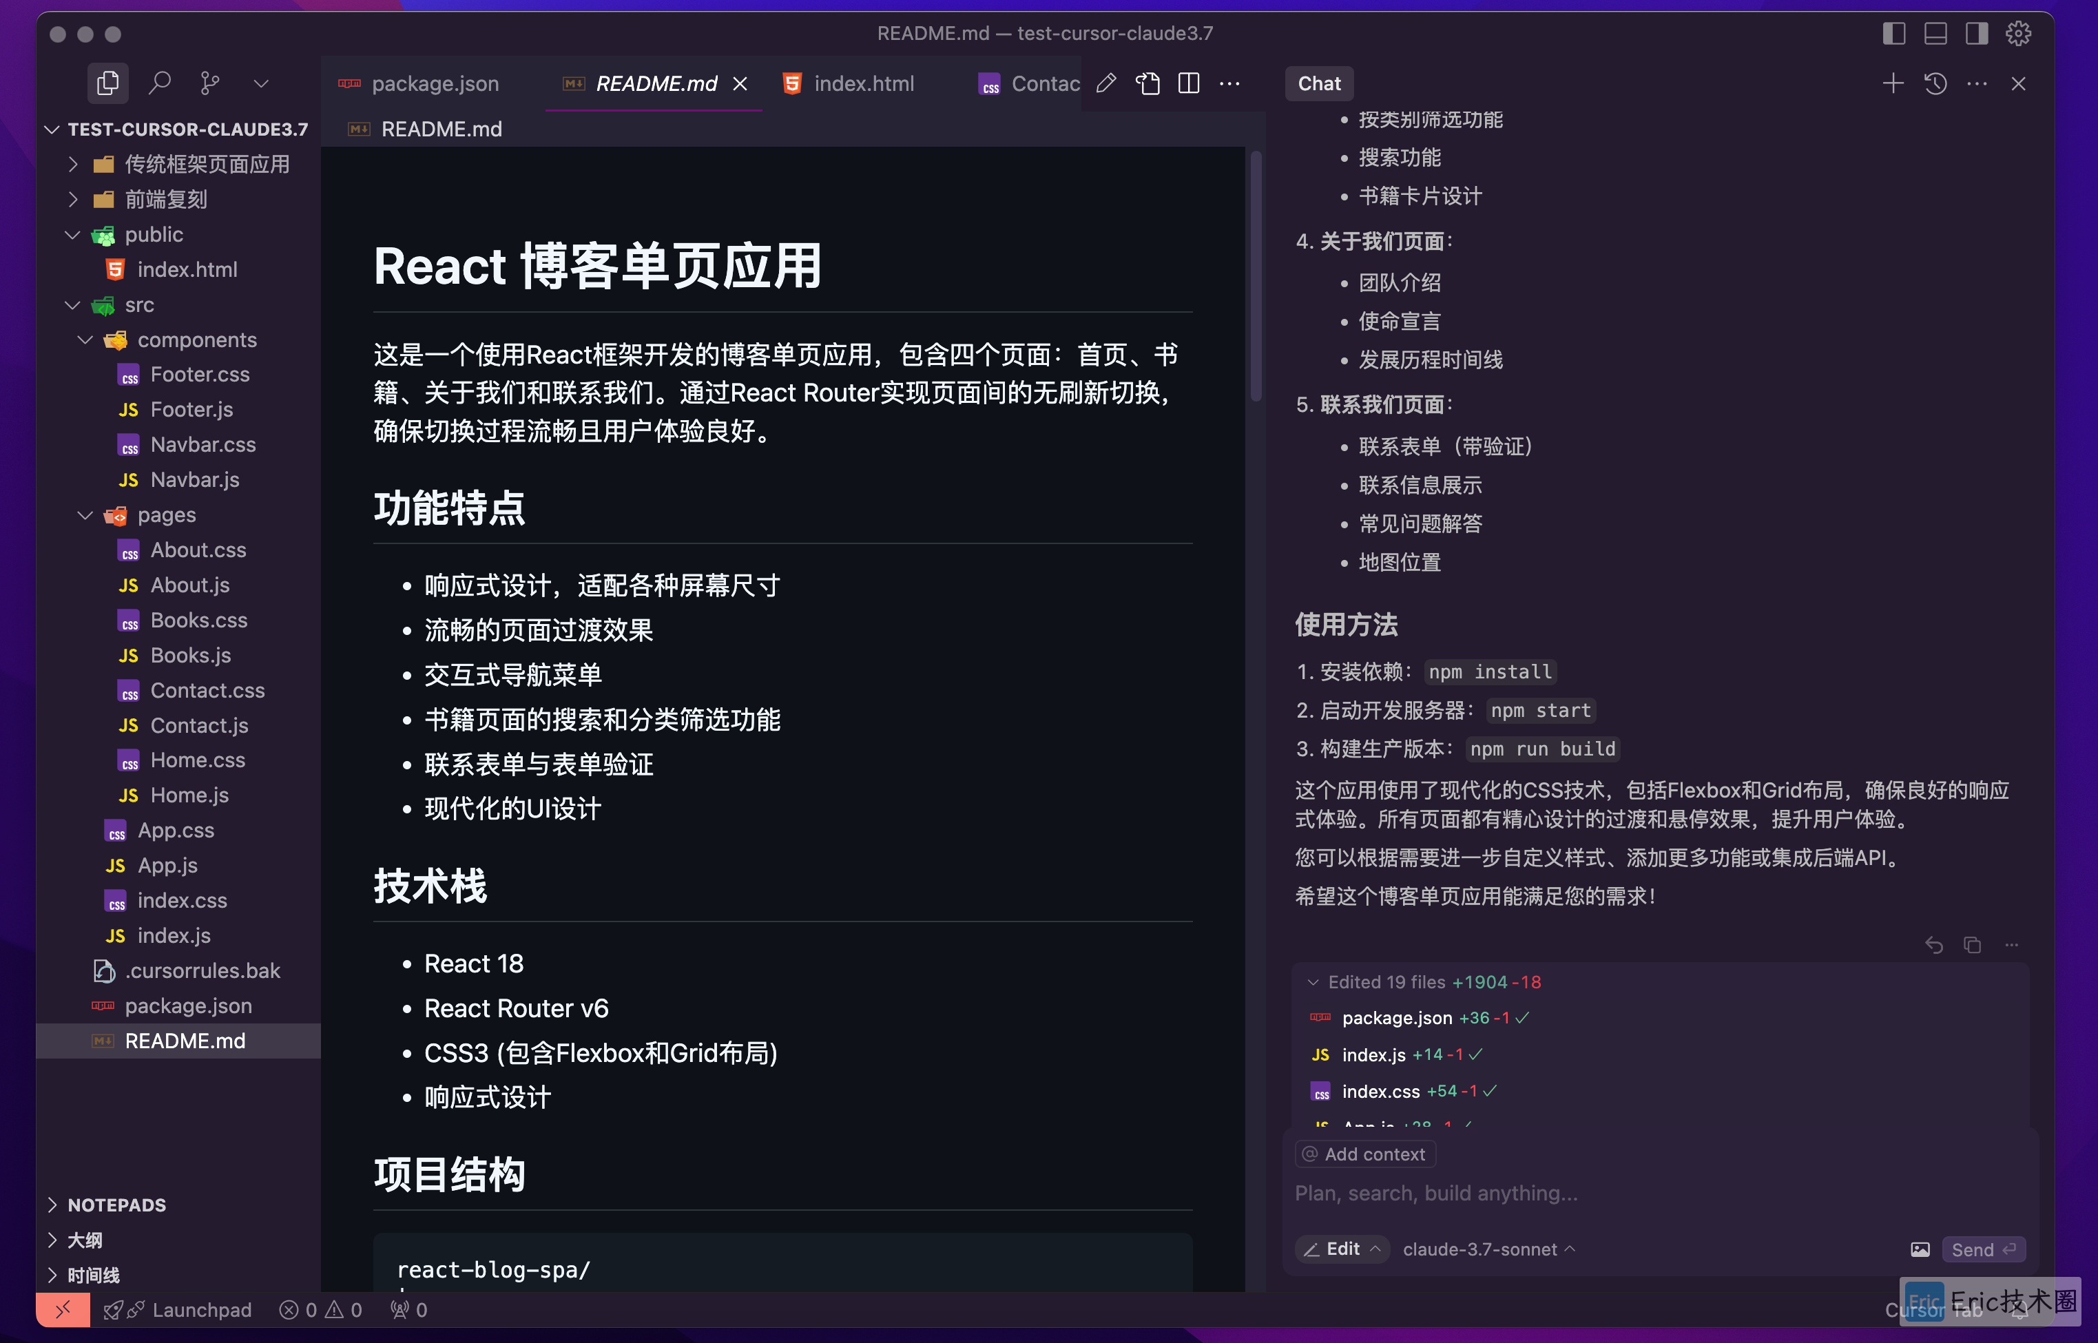
Task: Collapse the components folder
Action: (x=178, y=340)
